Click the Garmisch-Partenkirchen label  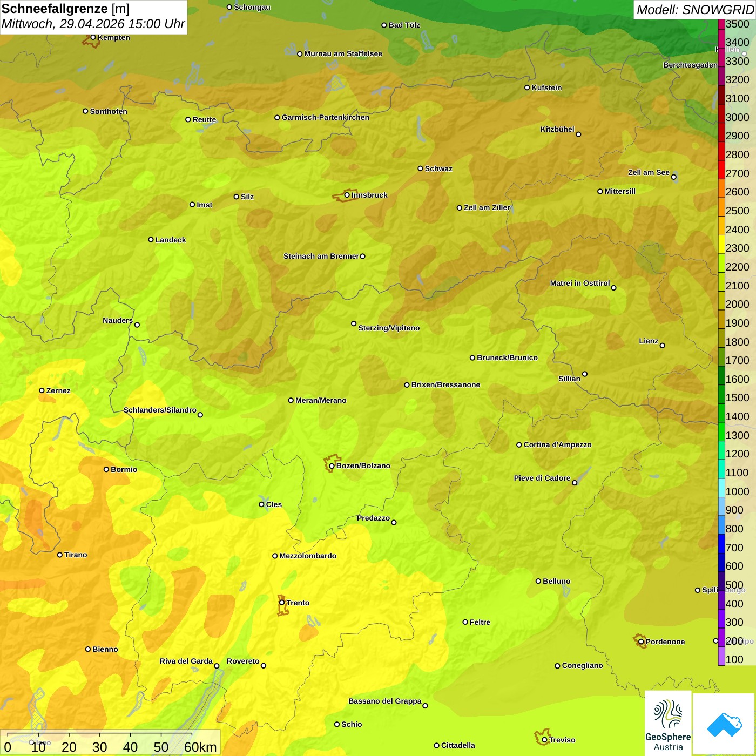coord(326,117)
